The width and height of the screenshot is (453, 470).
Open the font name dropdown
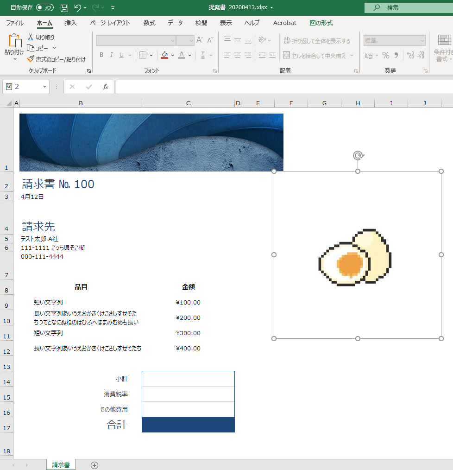point(173,41)
